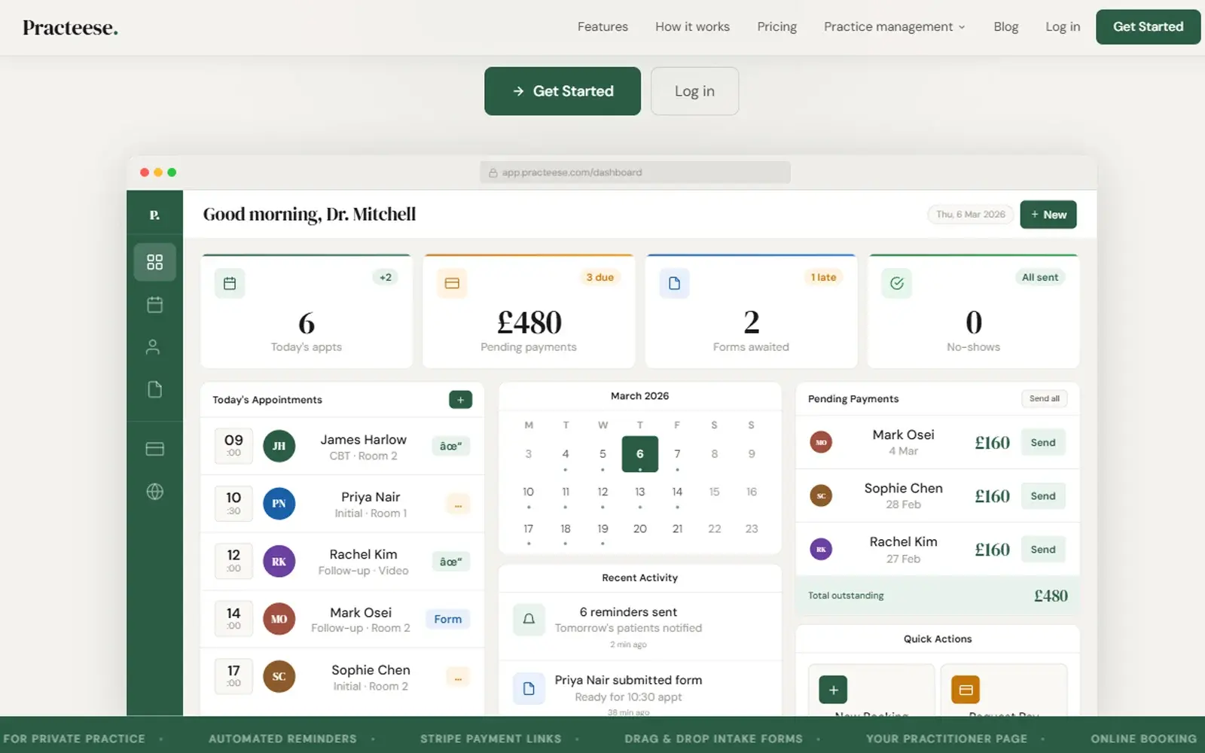
Task: Click the 6 reminders sent activity
Action: coord(639,627)
